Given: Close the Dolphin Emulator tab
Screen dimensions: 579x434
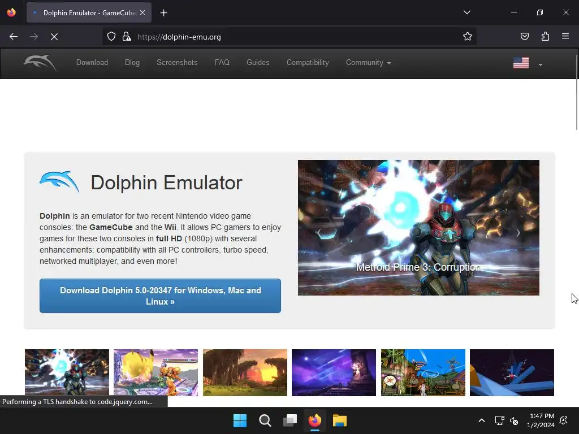Looking at the screenshot, I should point(142,12).
